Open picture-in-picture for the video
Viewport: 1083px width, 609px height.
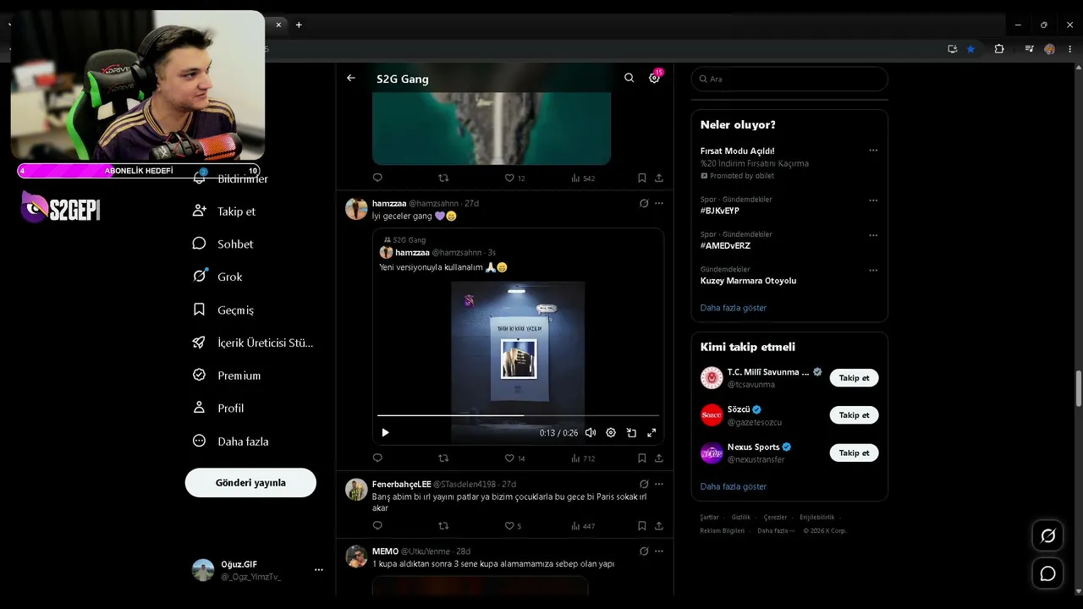[x=631, y=432]
